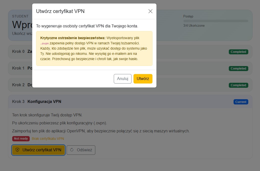Click the blue Current status badge
Image resolution: width=260 pixels, height=171 pixels.
point(241,102)
